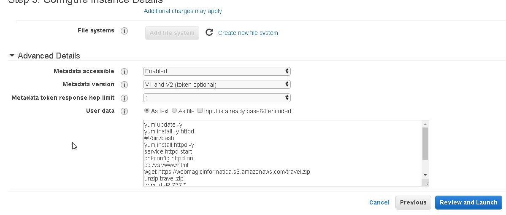Open 'Create new file system' link

(248, 33)
